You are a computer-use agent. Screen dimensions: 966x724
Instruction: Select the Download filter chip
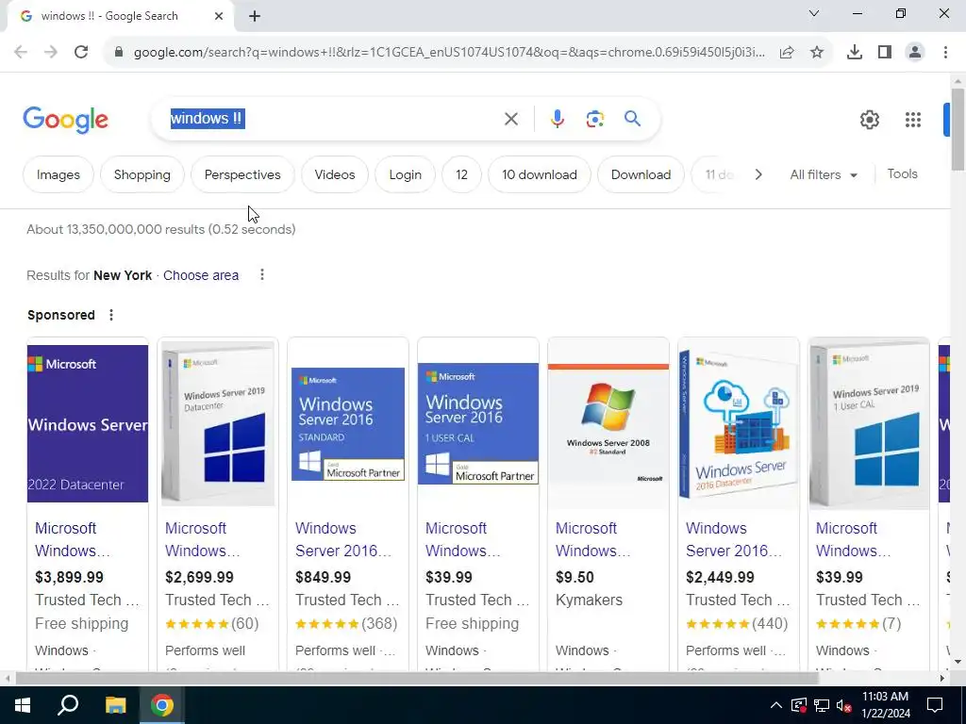coord(641,174)
